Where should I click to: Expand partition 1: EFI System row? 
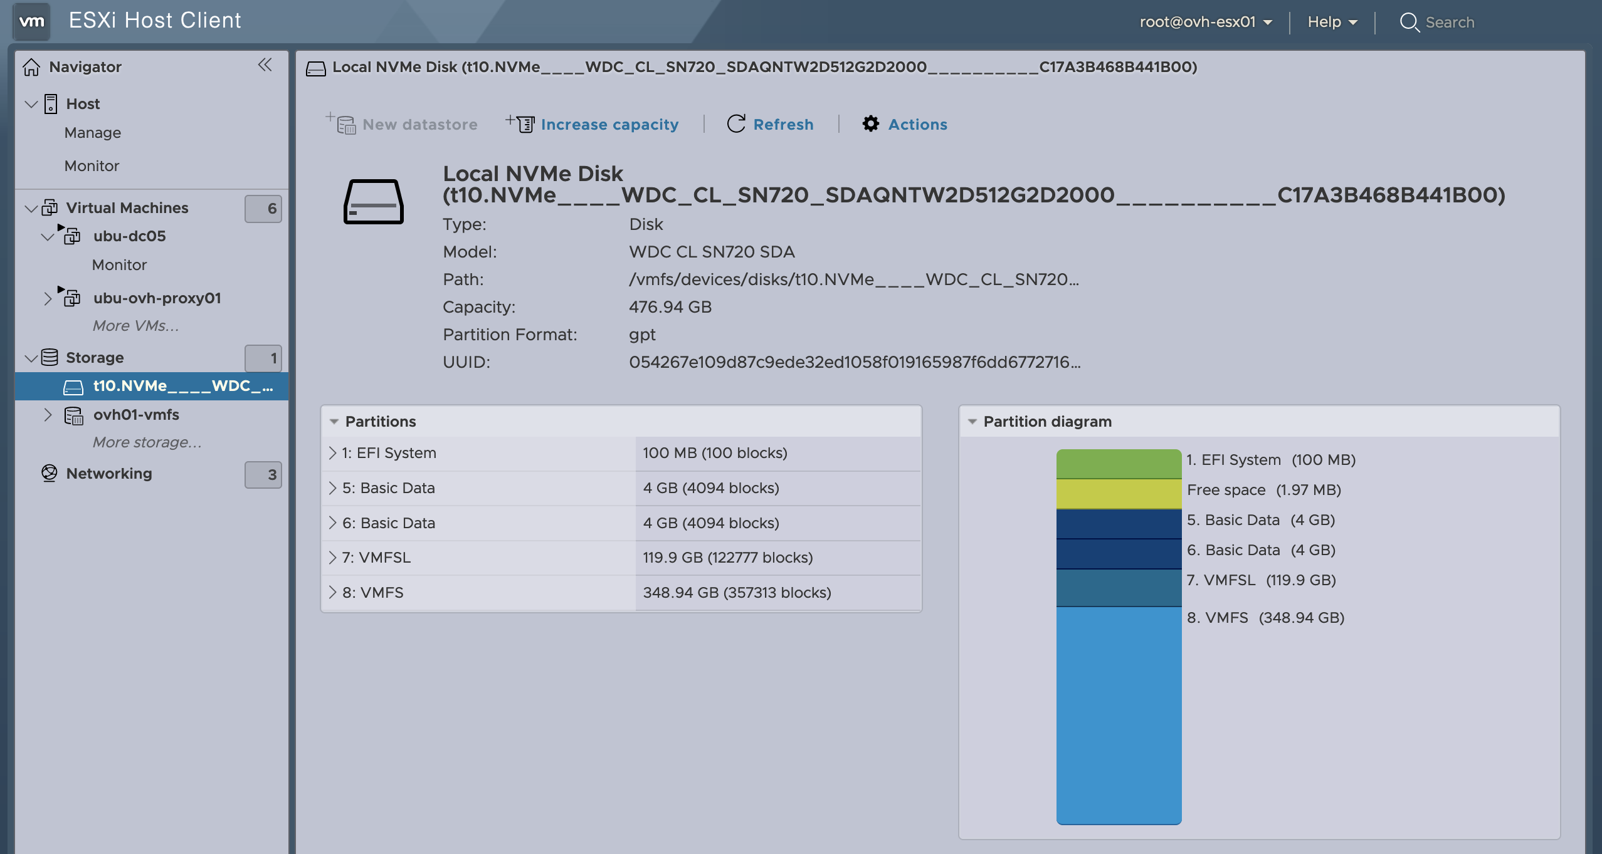coord(332,452)
